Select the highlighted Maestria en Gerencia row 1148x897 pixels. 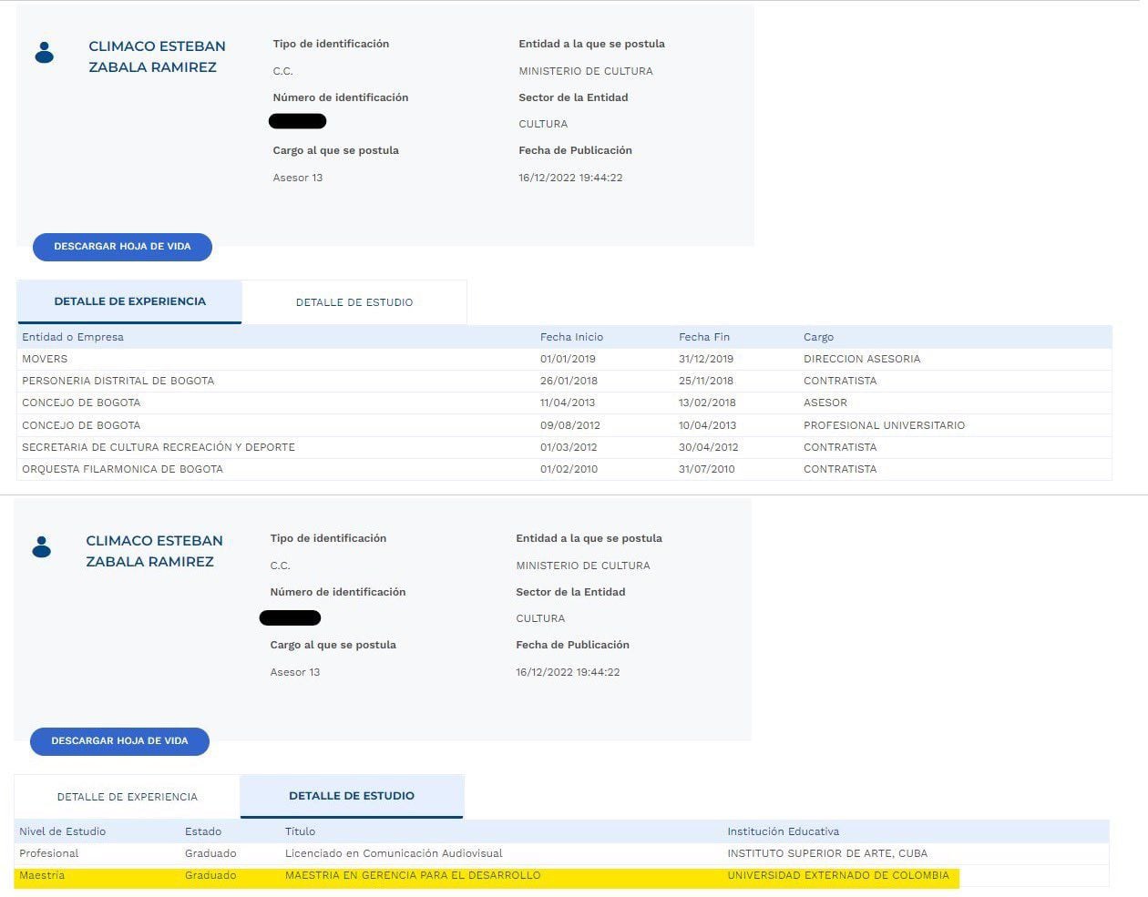click(x=413, y=876)
